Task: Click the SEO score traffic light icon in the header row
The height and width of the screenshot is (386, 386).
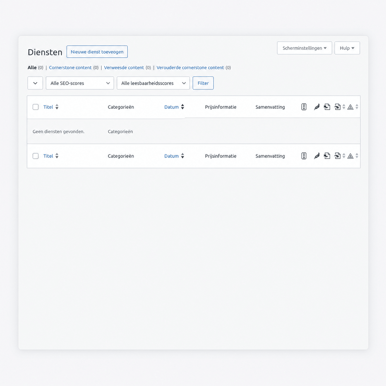Action: 304,107
